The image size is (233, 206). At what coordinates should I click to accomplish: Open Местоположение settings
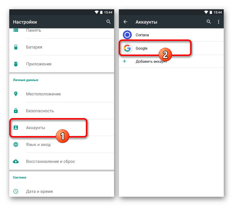[62, 94]
